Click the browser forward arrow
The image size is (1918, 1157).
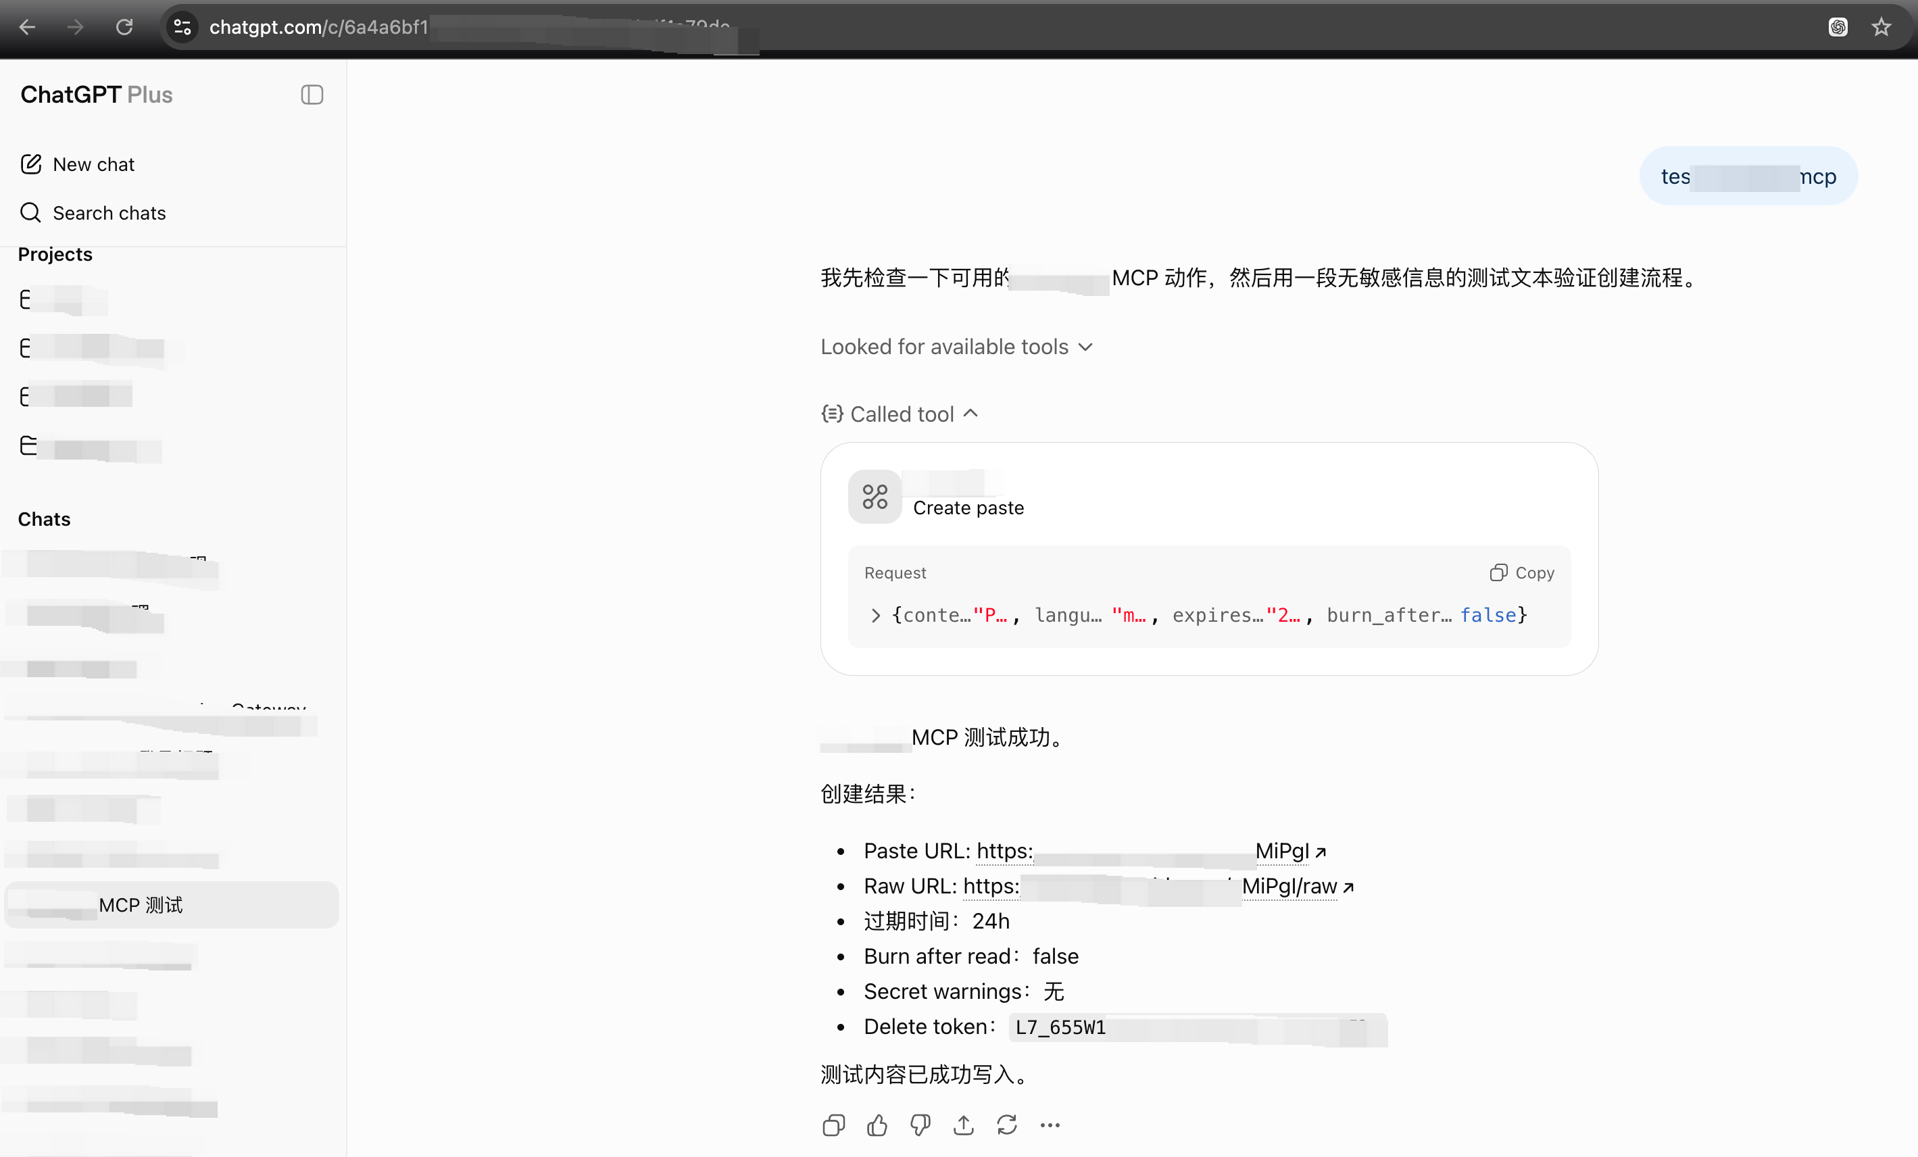[76, 27]
